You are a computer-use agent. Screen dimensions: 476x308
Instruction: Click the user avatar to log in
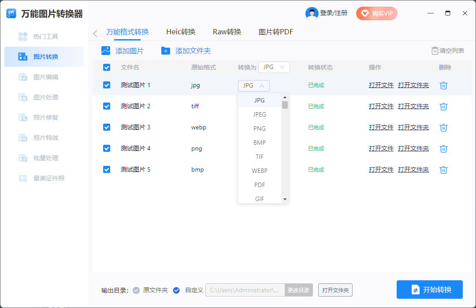[x=312, y=13]
